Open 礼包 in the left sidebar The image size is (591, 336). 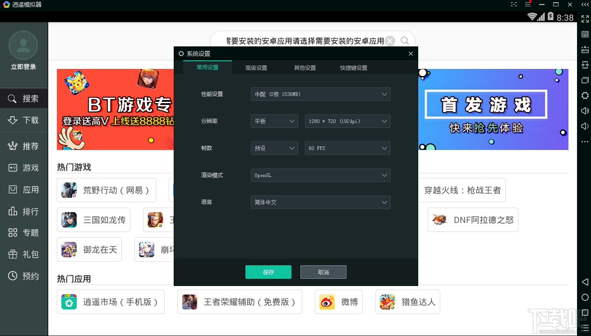24,254
